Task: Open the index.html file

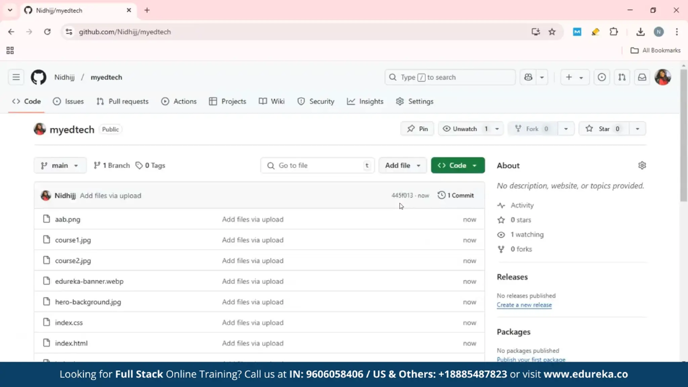Action: click(x=71, y=343)
